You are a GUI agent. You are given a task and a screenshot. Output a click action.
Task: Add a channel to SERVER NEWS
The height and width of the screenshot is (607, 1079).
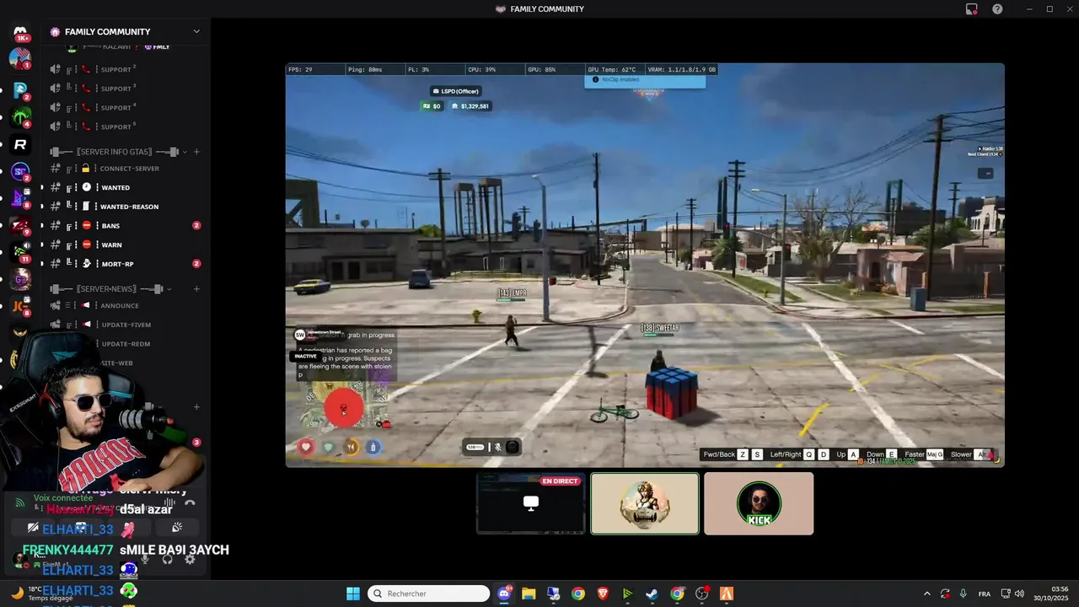click(x=196, y=289)
